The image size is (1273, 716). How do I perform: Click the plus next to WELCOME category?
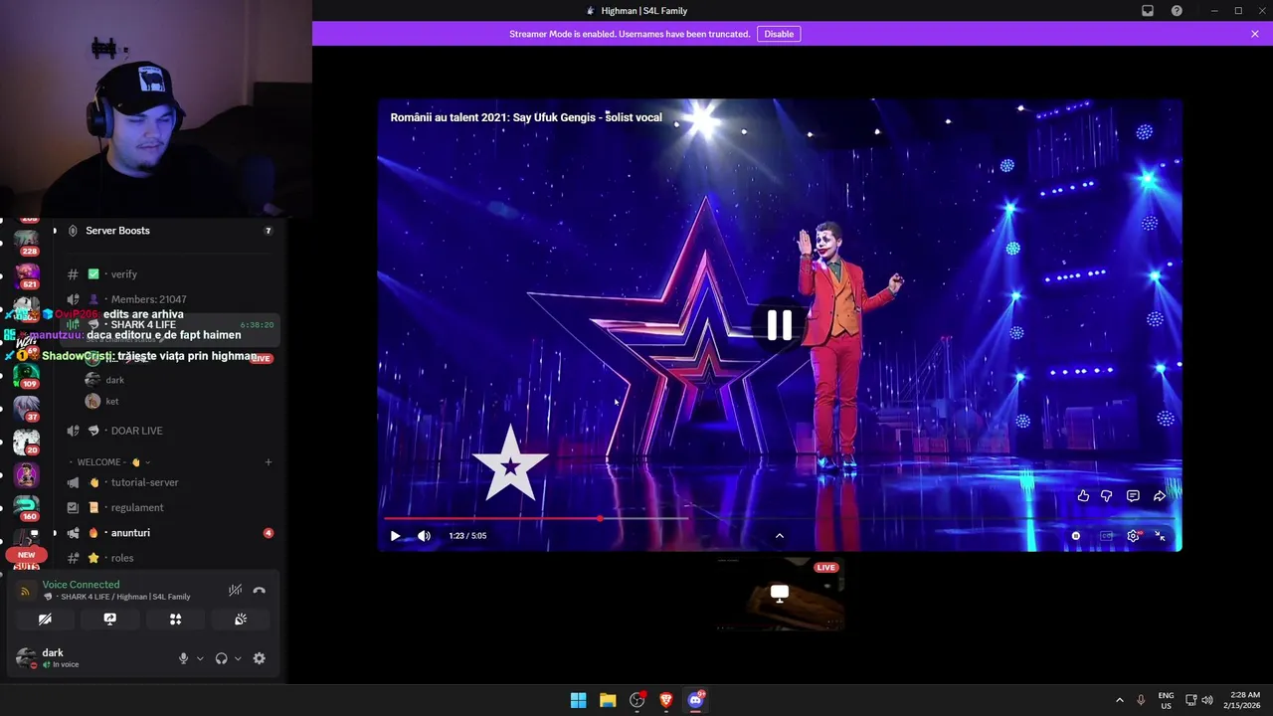268,462
